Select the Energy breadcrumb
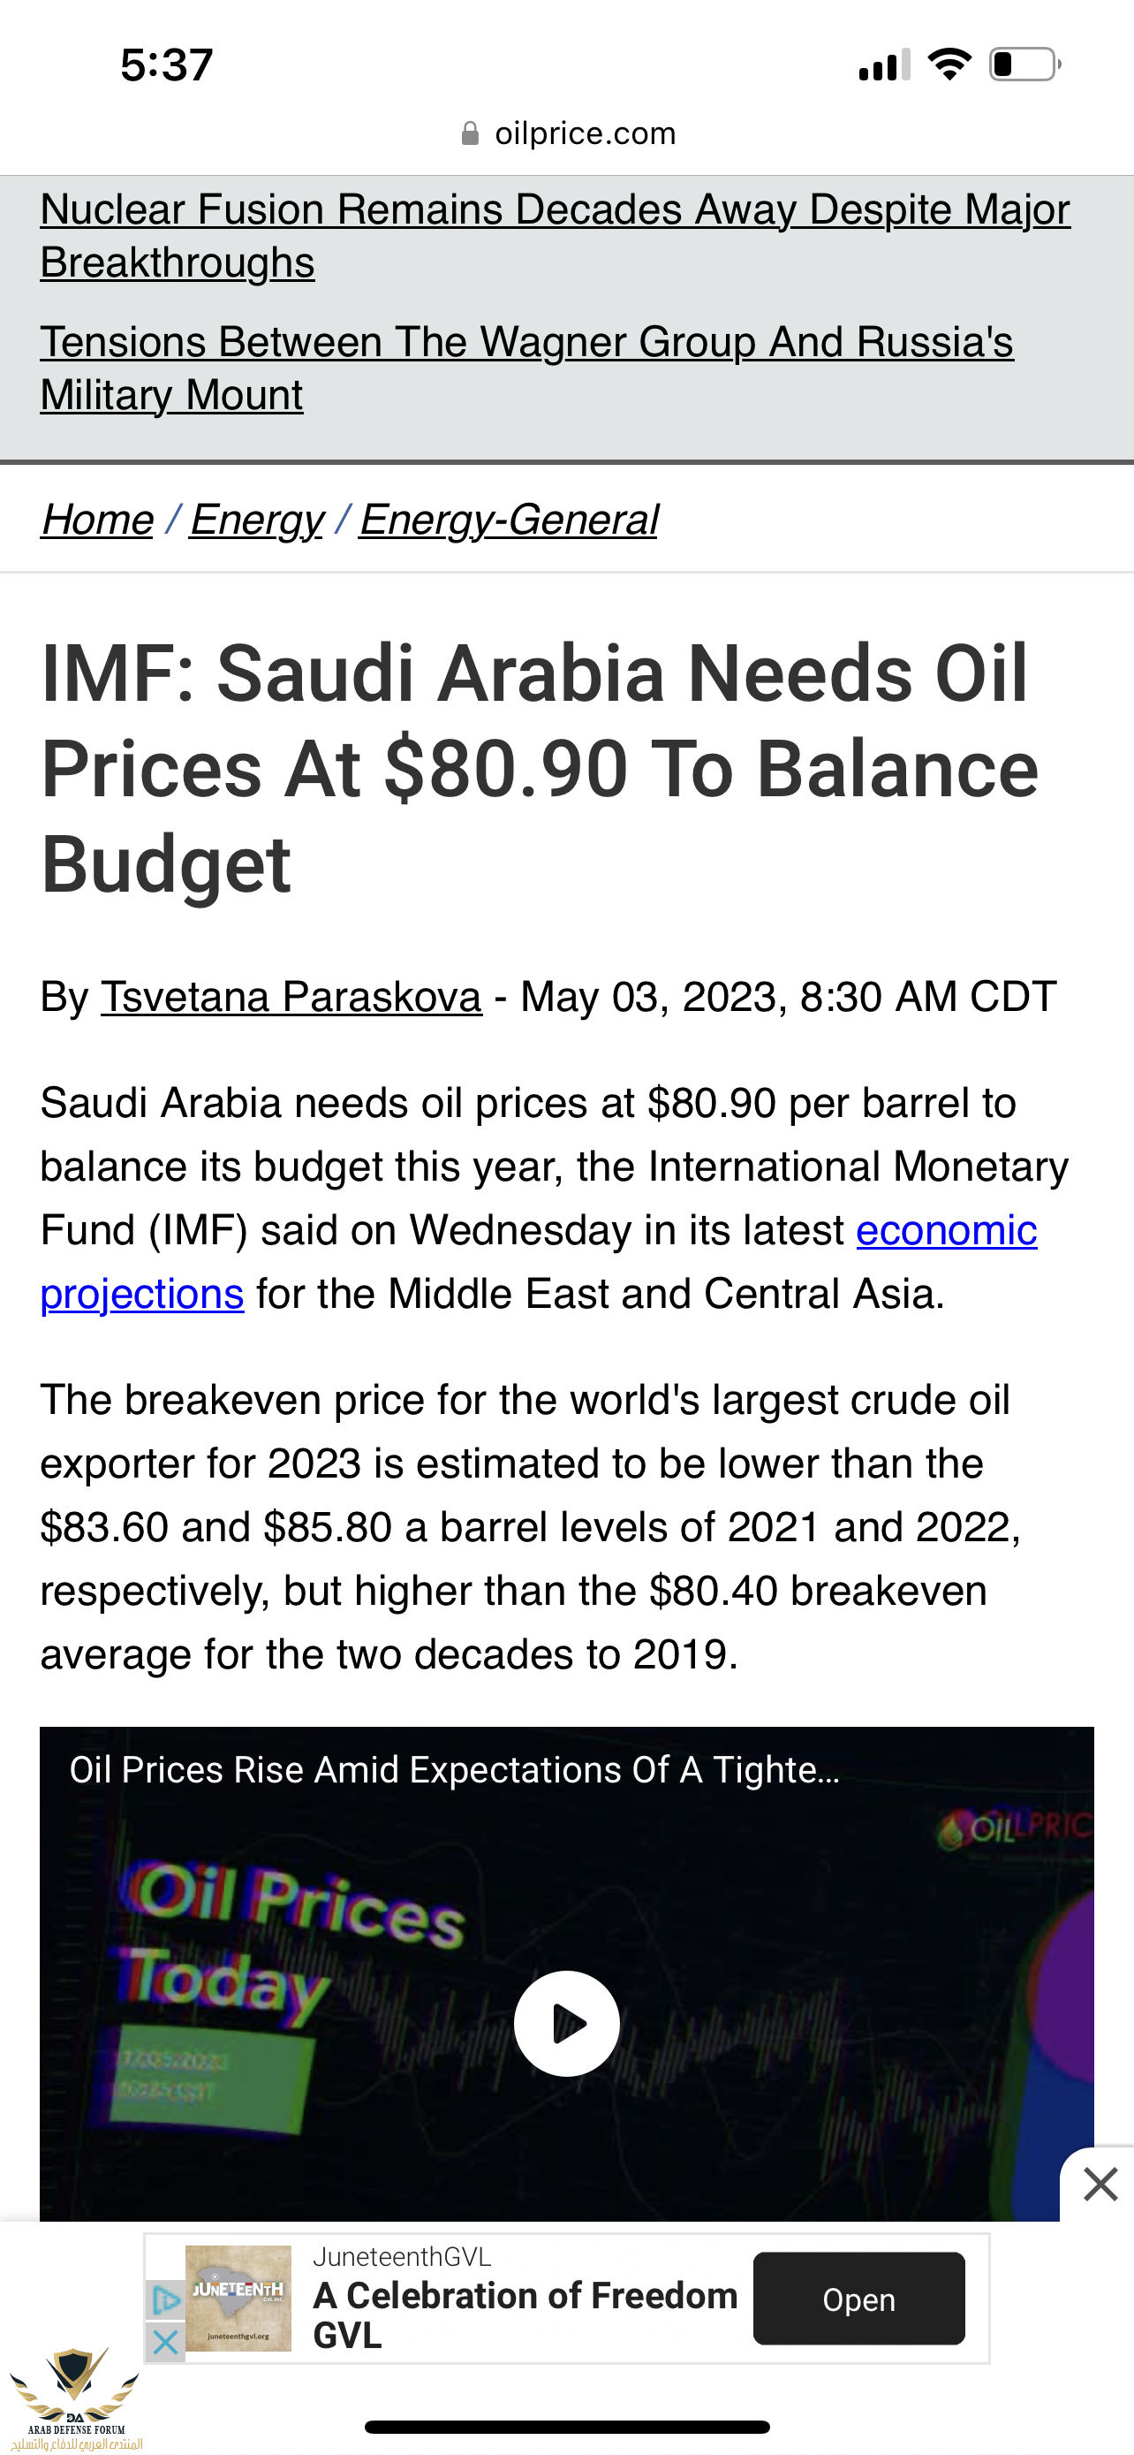 (x=256, y=520)
